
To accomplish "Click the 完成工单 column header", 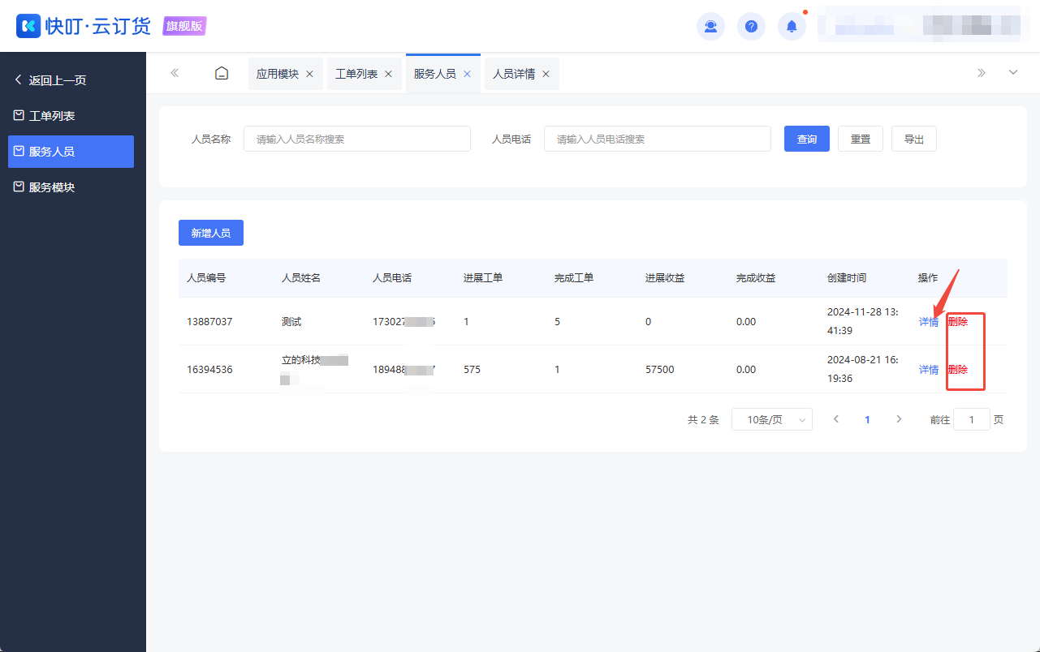I will click(x=574, y=277).
